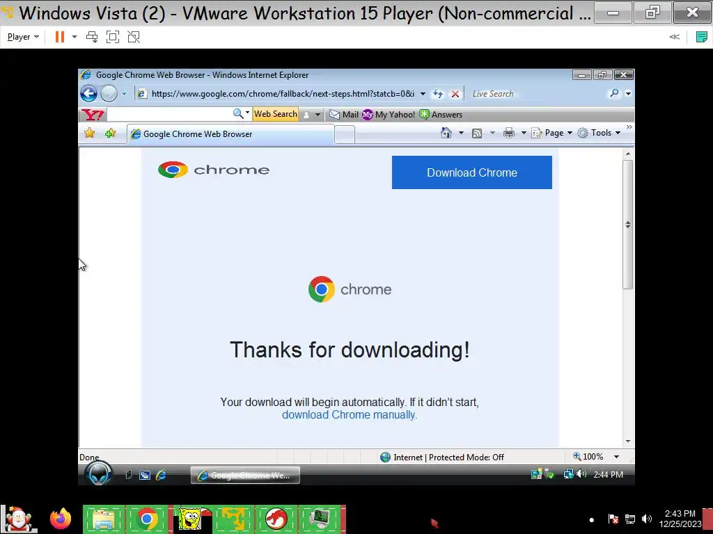Click the address bar URL field
The height and width of the screenshot is (534, 713).
pyautogui.click(x=283, y=94)
